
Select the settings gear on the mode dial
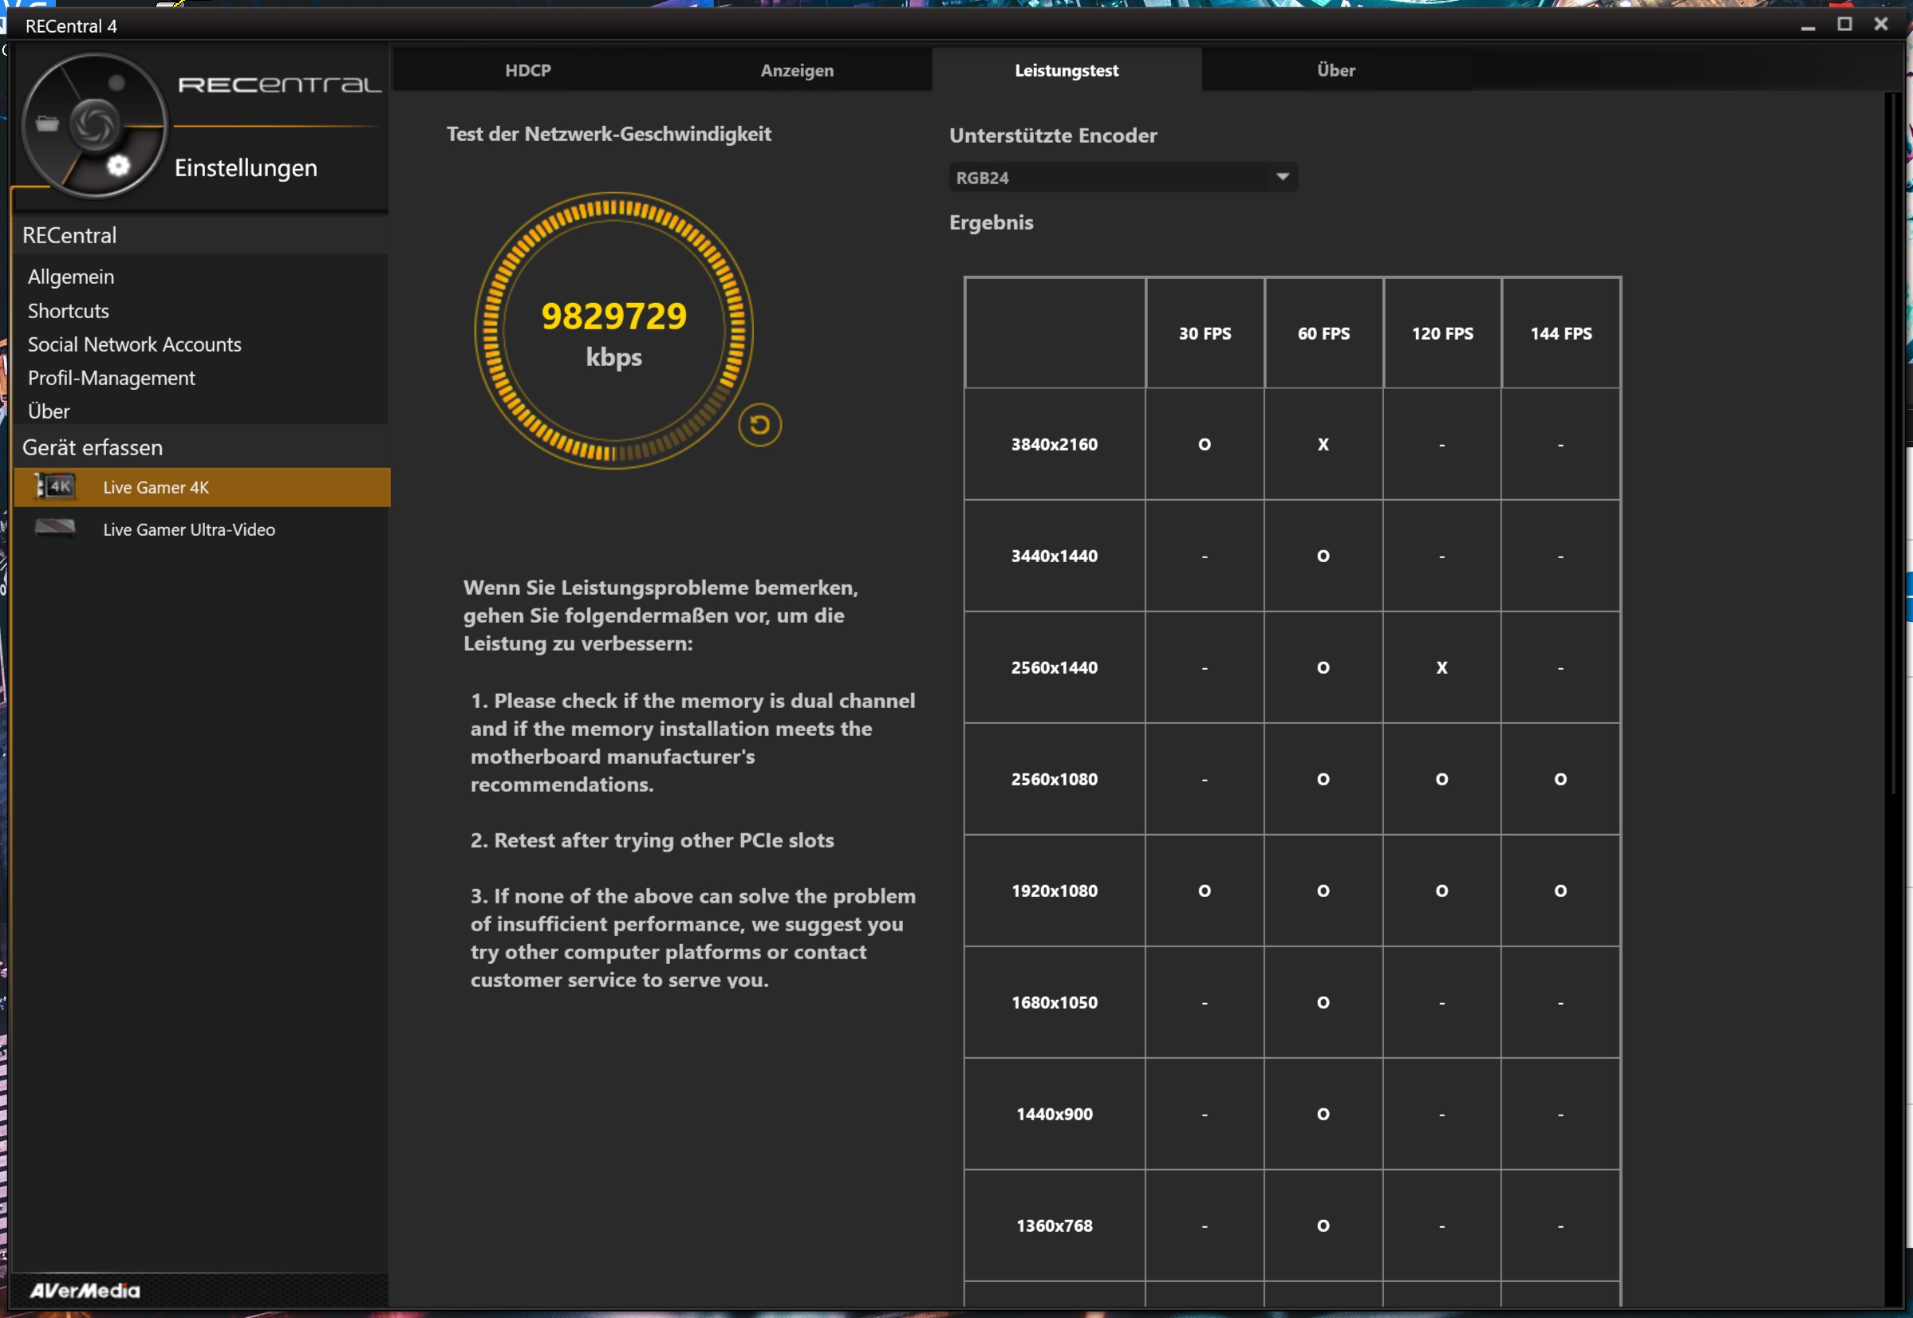point(118,165)
